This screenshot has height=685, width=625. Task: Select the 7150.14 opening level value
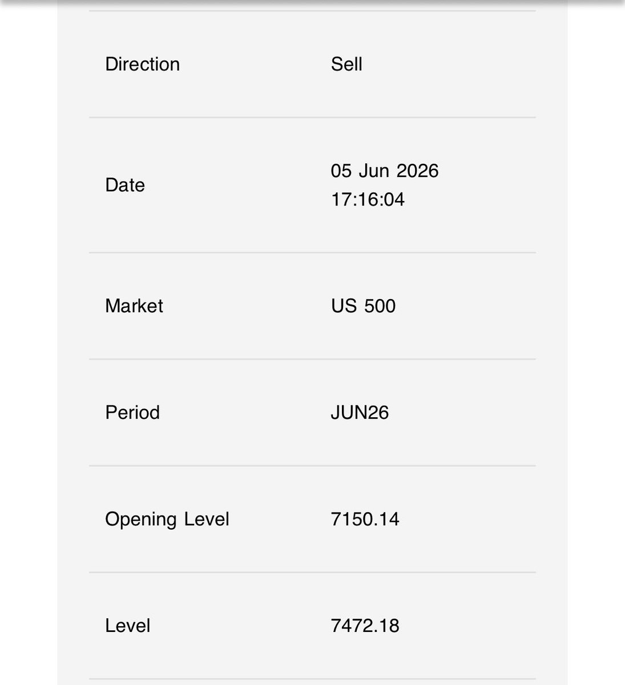(365, 519)
